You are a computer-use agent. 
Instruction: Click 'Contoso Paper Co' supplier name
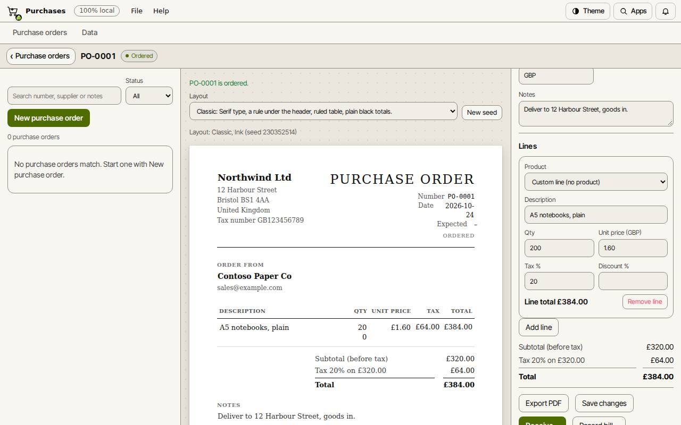click(254, 276)
